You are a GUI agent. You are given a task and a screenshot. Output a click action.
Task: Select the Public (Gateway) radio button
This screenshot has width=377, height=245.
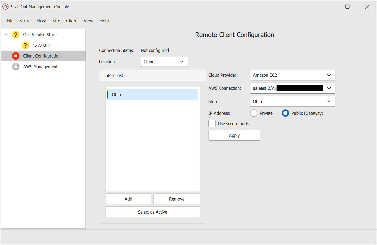[285, 113]
